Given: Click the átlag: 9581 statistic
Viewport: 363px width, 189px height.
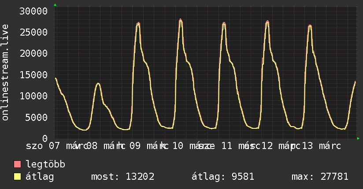Looking at the screenshot, I should 223,177.
